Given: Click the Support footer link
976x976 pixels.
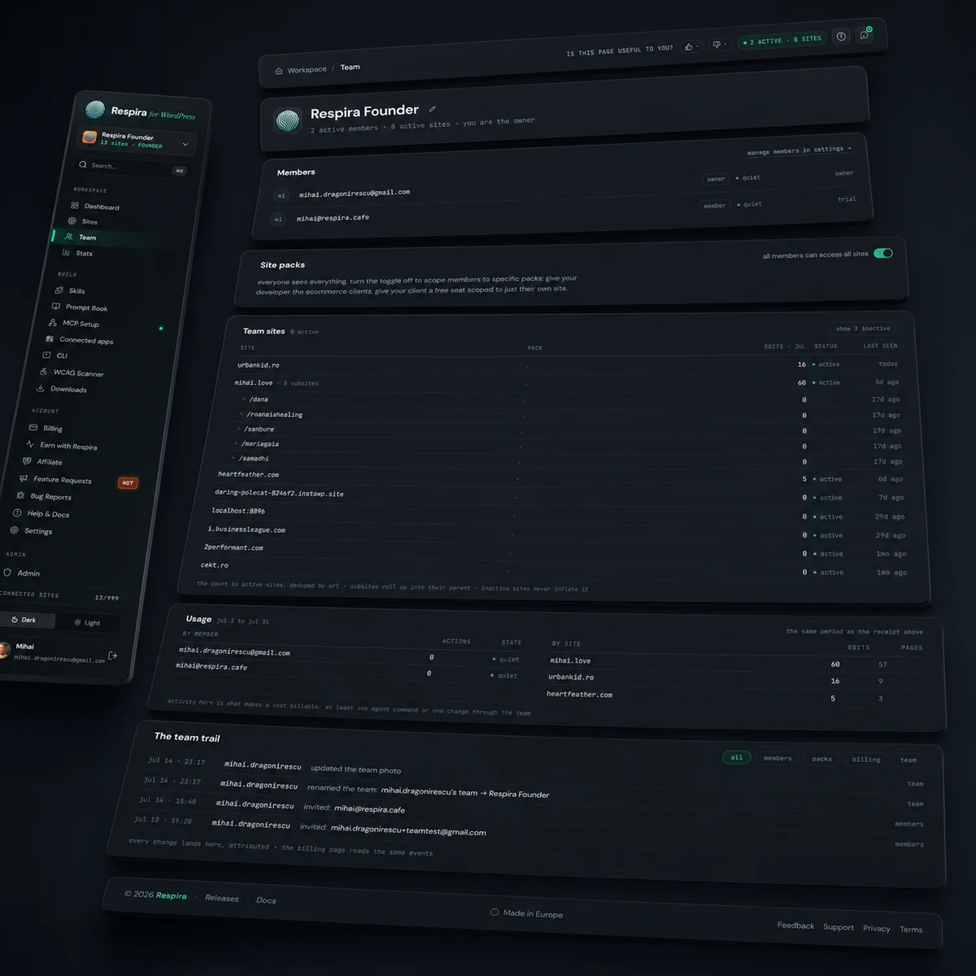Looking at the screenshot, I should coord(839,927).
